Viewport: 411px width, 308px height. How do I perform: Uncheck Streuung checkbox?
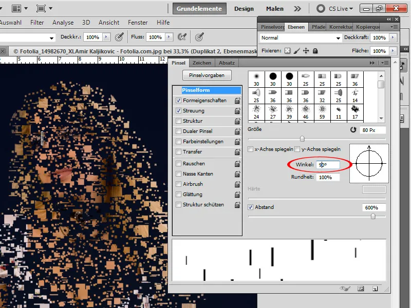pyautogui.click(x=178, y=110)
